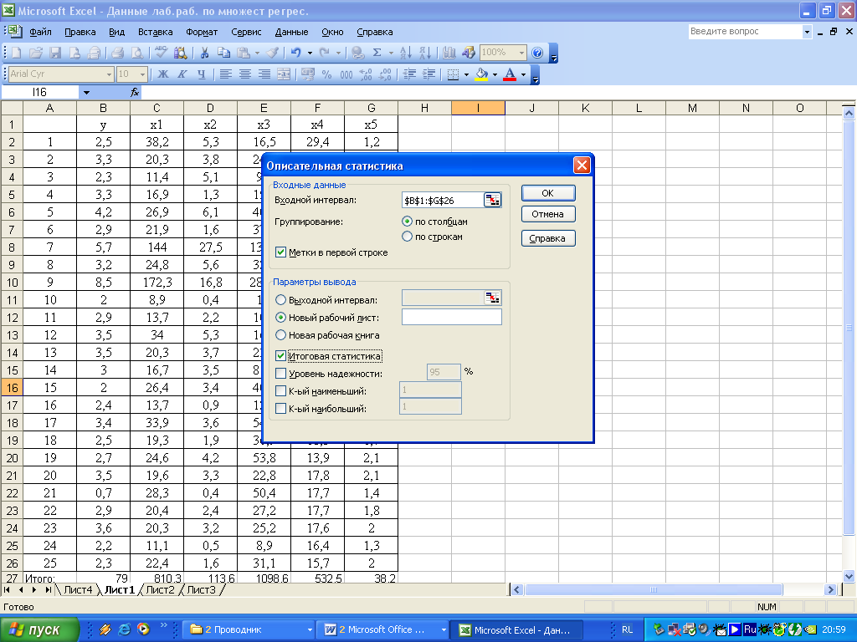This screenshot has height=642, width=857.
Task: Open the Name Box dropdown arrow
Action: click(86, 93)
